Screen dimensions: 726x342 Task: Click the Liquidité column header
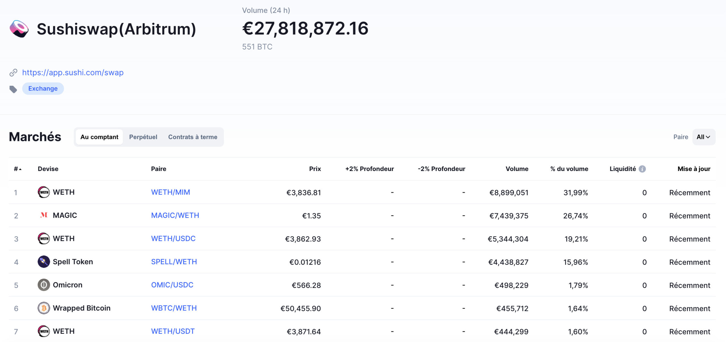pyautogui.click(x=623, y=169)
